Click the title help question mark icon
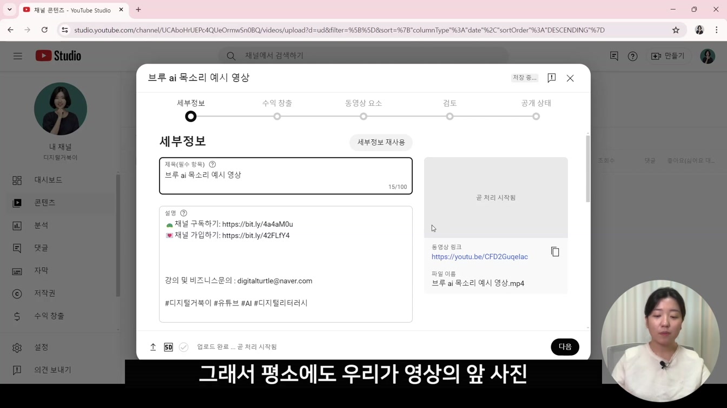 (x=213, y=164)
